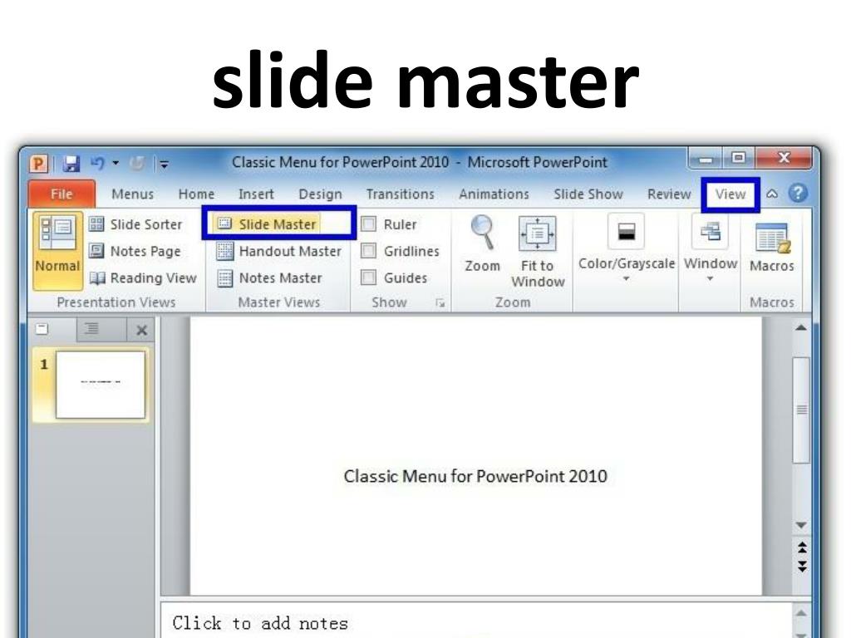Save the presentation via Quick Access
The width and height of the screenshot is (851, 638).
pyautogui.click(x=71, y=163)
